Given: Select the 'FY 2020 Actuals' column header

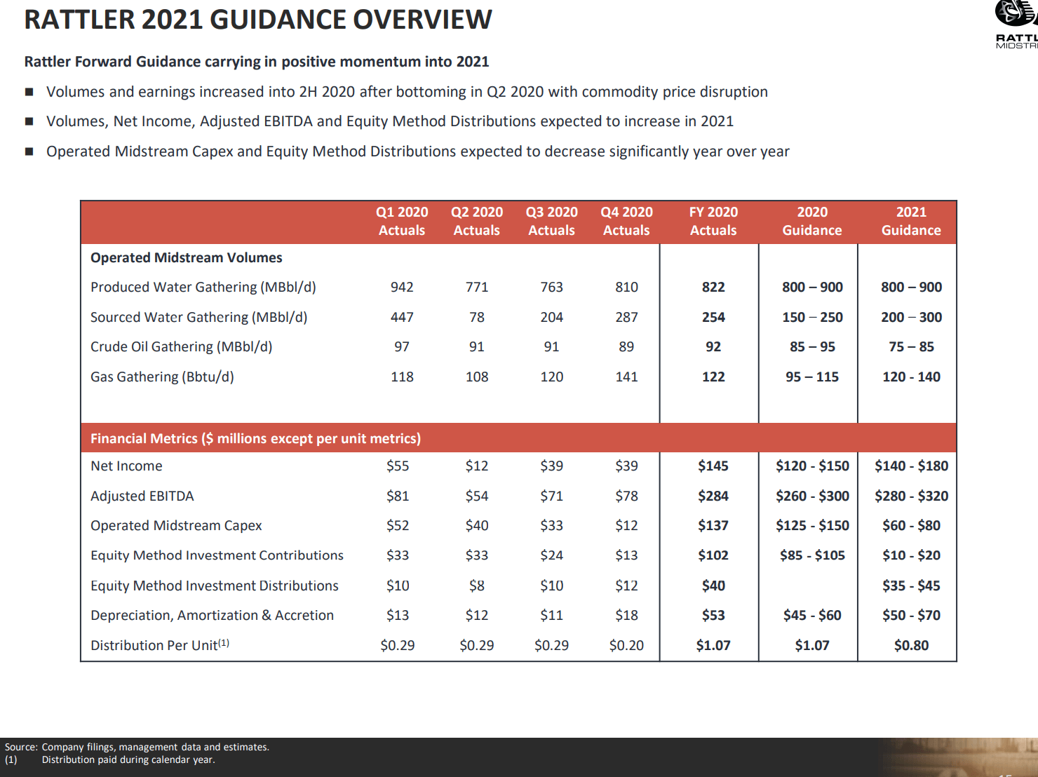Looking at the screenshot, I should [713, 221].
